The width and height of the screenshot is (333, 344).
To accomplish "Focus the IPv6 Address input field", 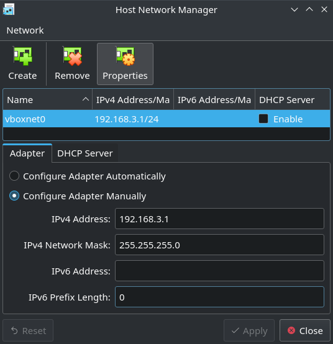I will (x=219, y=271).
